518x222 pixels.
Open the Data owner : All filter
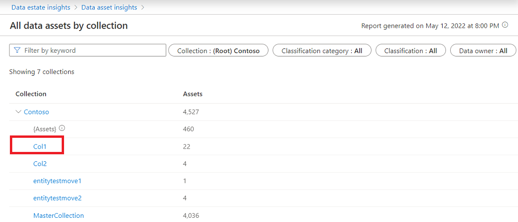483,51
